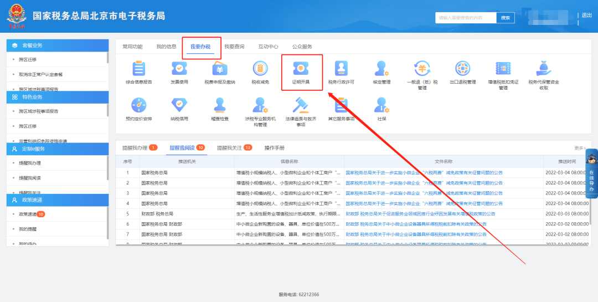Open the 增值税抵扣凭证管理 icon

(x=503, y=68)
